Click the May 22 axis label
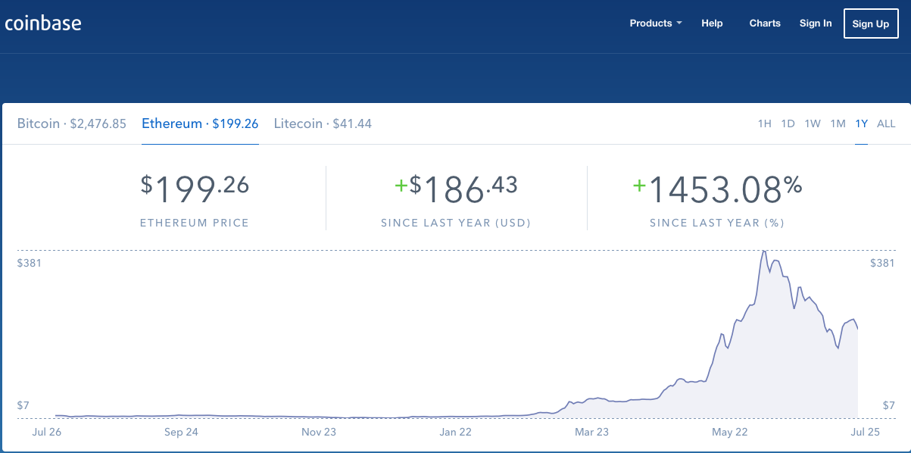The width and height of the screenshot is (911, 453). [x=728, y=433]
